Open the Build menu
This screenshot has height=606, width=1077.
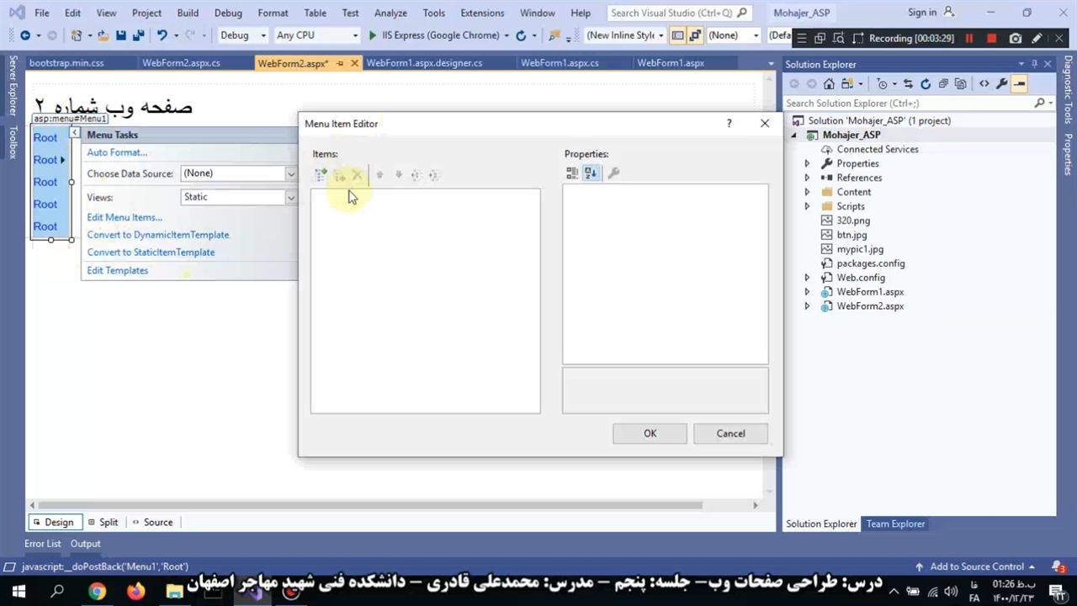188,13
